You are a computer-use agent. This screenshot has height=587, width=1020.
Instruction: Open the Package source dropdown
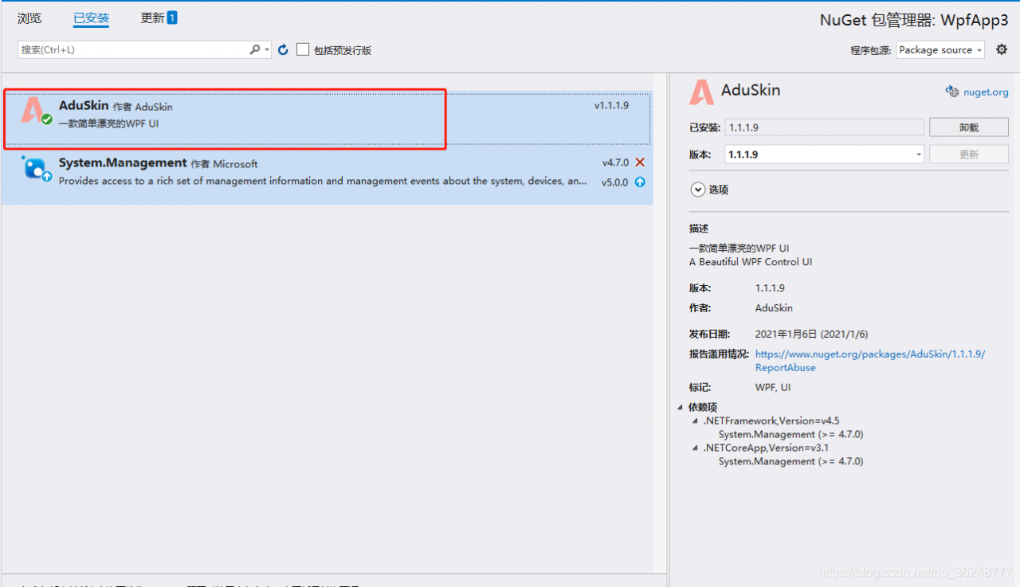coord(940,49)
